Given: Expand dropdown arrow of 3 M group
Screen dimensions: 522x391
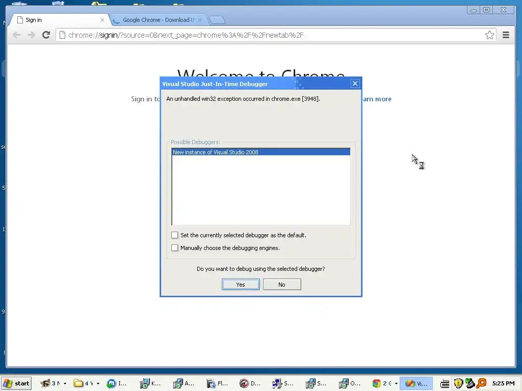Looking at the screenshot, I should tap(65, 384).
